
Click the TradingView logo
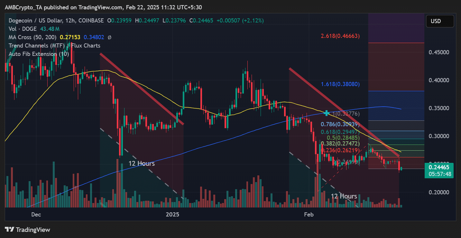coord(27,230)
